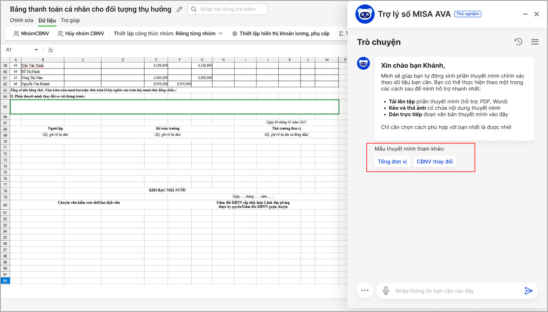Close the MISA AVA assistant panel

[536, 14]
